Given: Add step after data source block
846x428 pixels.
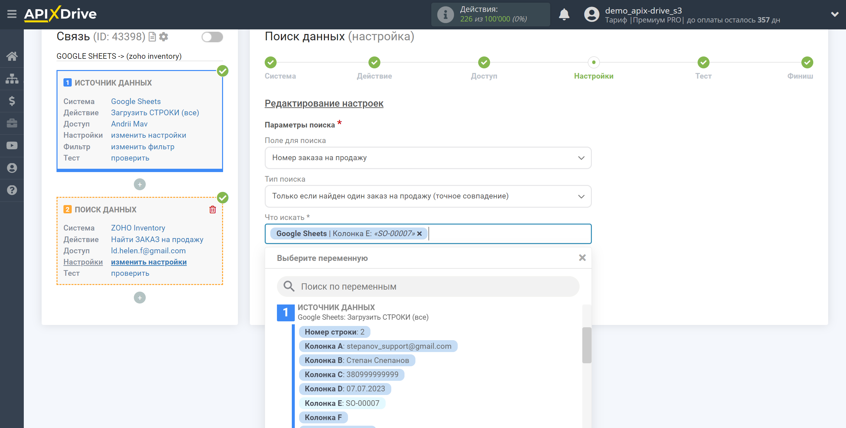Looking at the screenshot, I should (x=140, y=184).
